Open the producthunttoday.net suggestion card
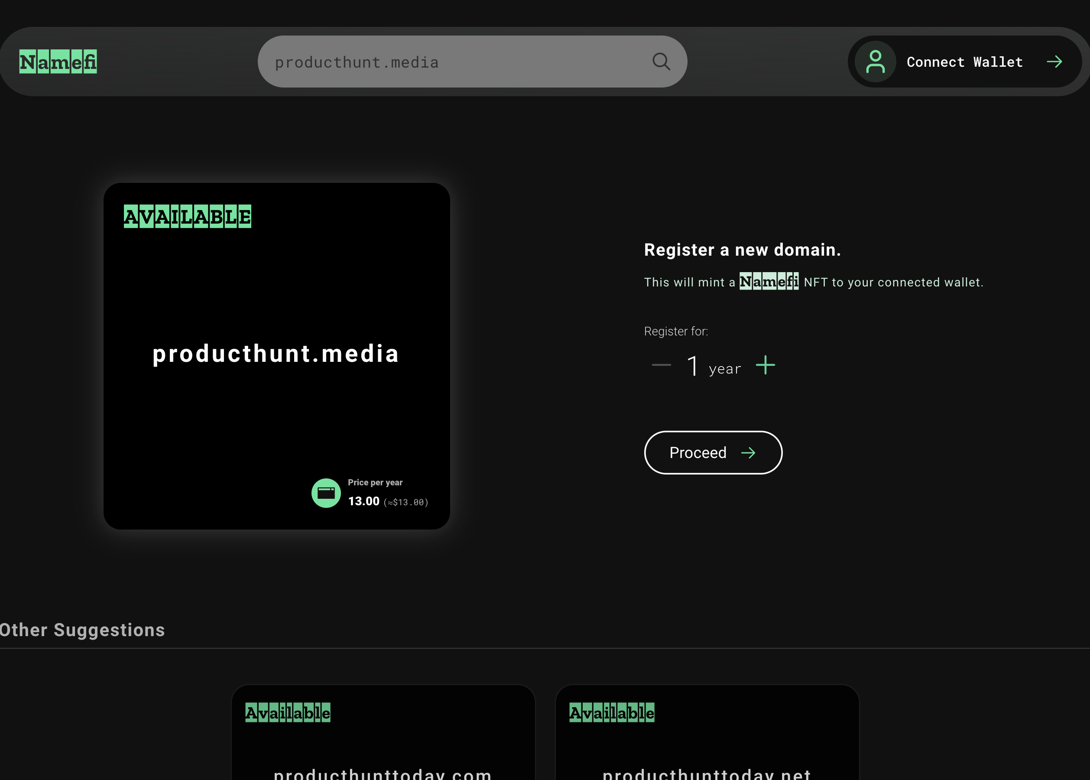This screenshot has height=780, width=1090. (x=707, y=732)
